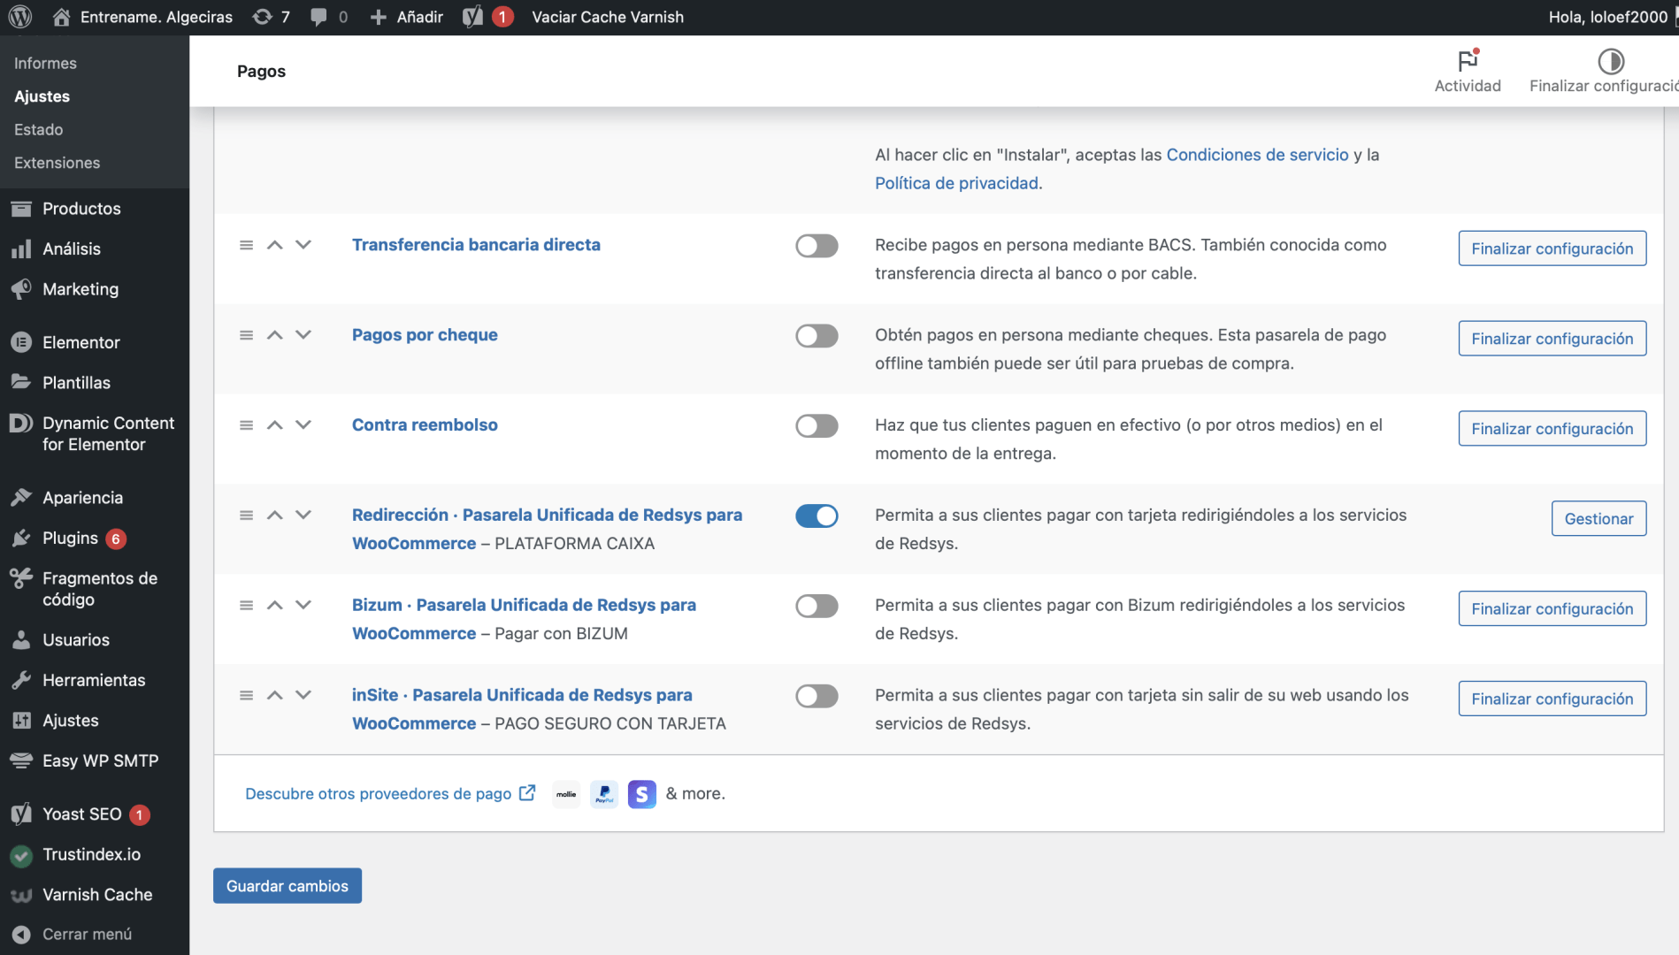Move Bizum row down
The width and height of the screenshot is (1679, 955).
coord(303,606)
